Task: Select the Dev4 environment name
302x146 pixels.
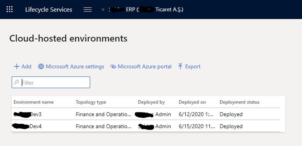Action: coord(28,126)
